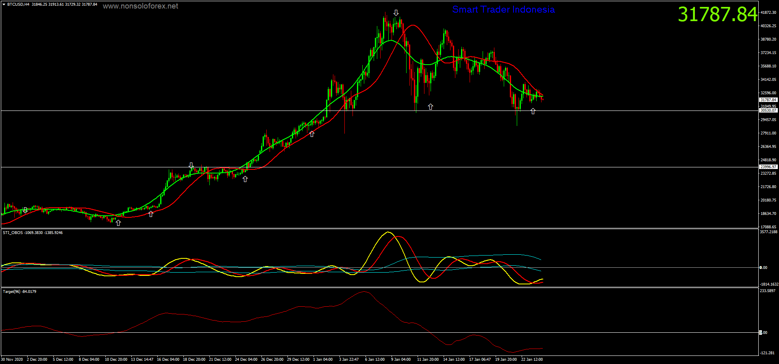Click the 17088.65 price axis label
The height and width of the screenshot is (364, 779).
(768, 227)
